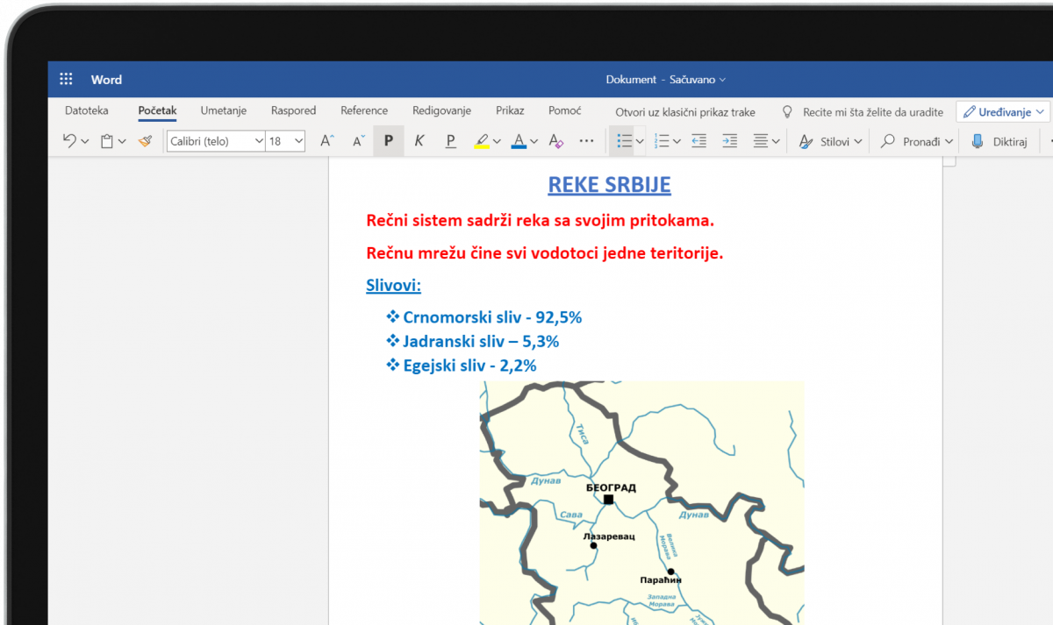
Task: Open the Redigovanje ribbon tab
Action: coord(441,110)
